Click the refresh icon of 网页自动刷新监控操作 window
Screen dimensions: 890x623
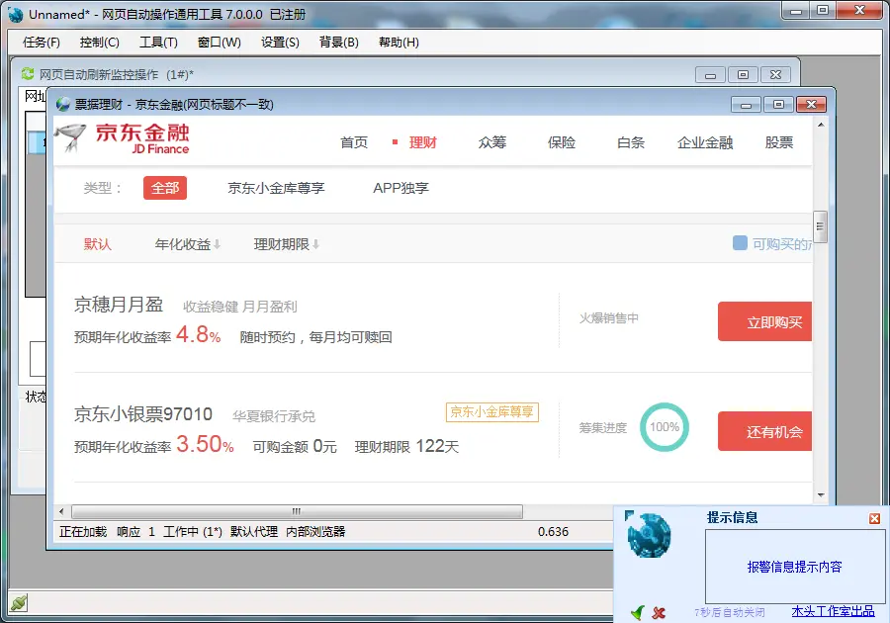(x=28, y=74)
